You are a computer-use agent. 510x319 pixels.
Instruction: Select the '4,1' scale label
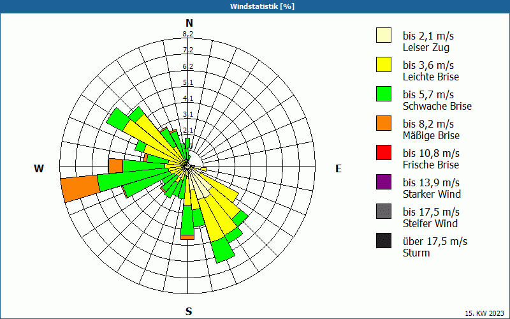[x=187, y=98]
